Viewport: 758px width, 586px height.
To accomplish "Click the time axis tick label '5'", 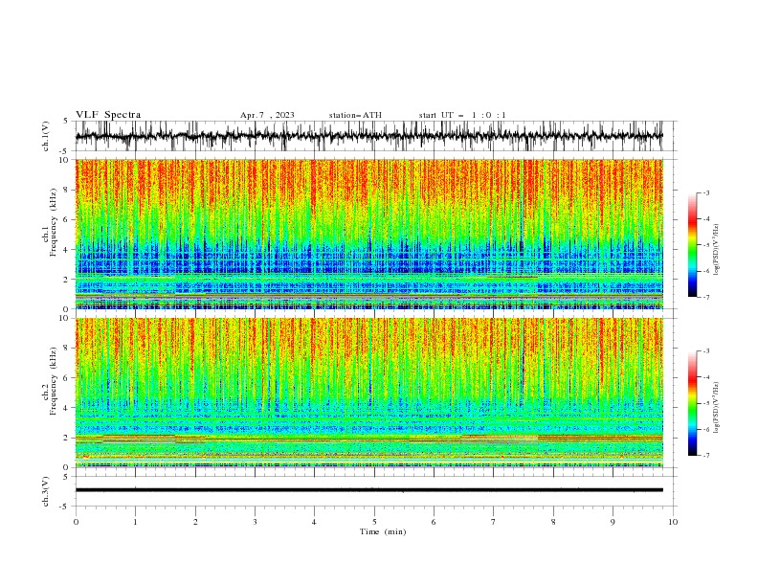I will click(x=374, y=522).
